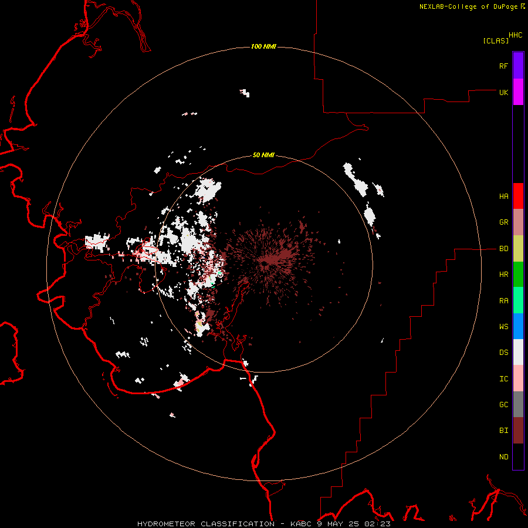Click the HR legend label
The height and width of the screenshot is (528, 528).
click(503, 275)
